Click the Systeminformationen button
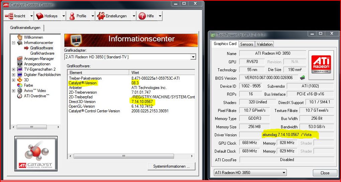The width and height of the screenshot is (341, 182). click(x=171, y=166)
